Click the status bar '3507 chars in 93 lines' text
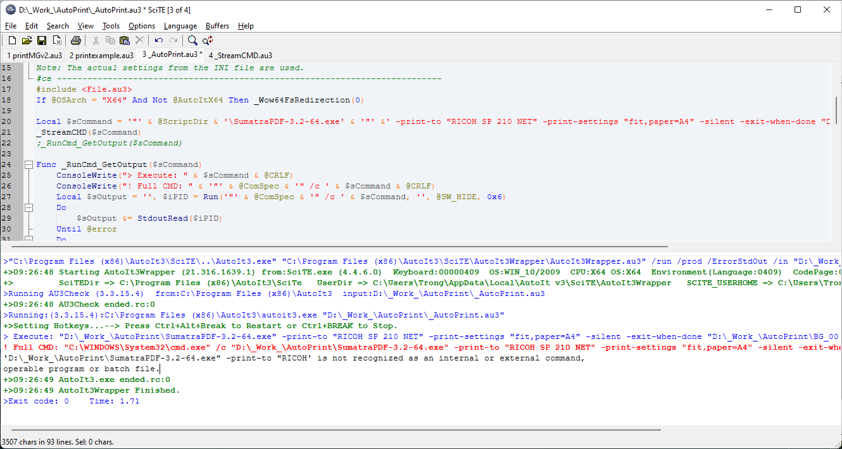 point(58,441)
